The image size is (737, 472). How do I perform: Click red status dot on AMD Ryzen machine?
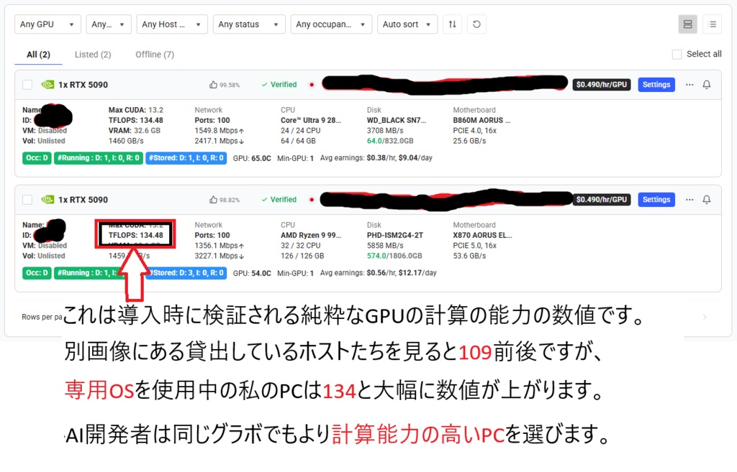tap(311, 200)
